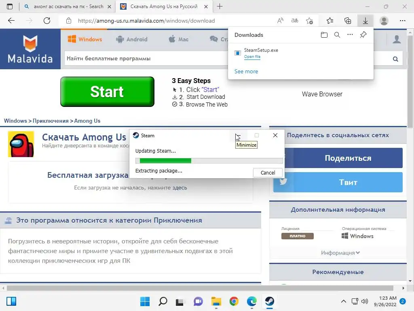This screenshot has width=414, height=311.
Task: Expand the Информация section
Action: coord(340,253)
